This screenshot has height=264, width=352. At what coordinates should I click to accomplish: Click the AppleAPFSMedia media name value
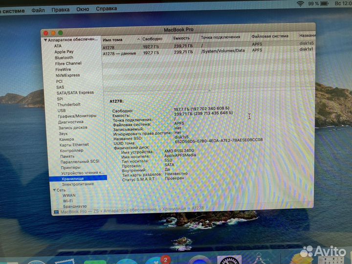tap(180, 155)
